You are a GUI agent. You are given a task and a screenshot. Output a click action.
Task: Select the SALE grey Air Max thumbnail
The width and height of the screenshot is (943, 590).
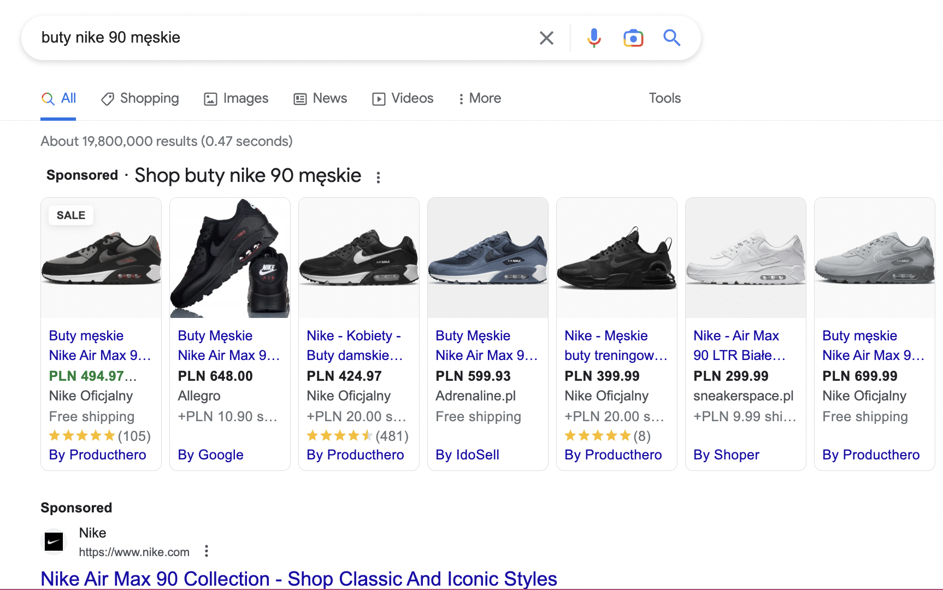click(x=101, y=258)
